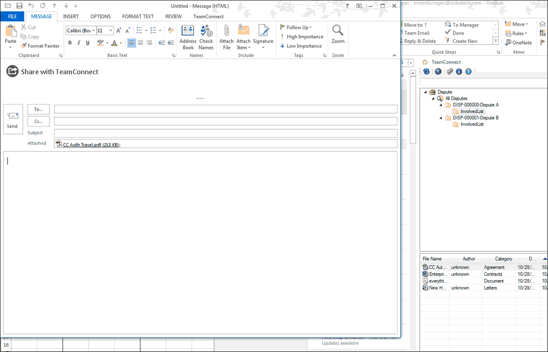Click the TeamConnect info icon
This screenshot has width=548, height=352.
[x=459, y=71]
